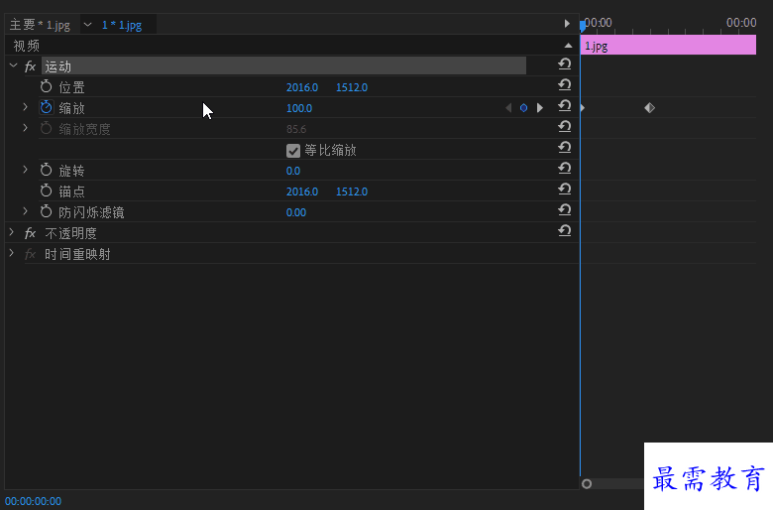Reset the 运动 effect
This screenshot has height=510, width=773.
[565, 64]
